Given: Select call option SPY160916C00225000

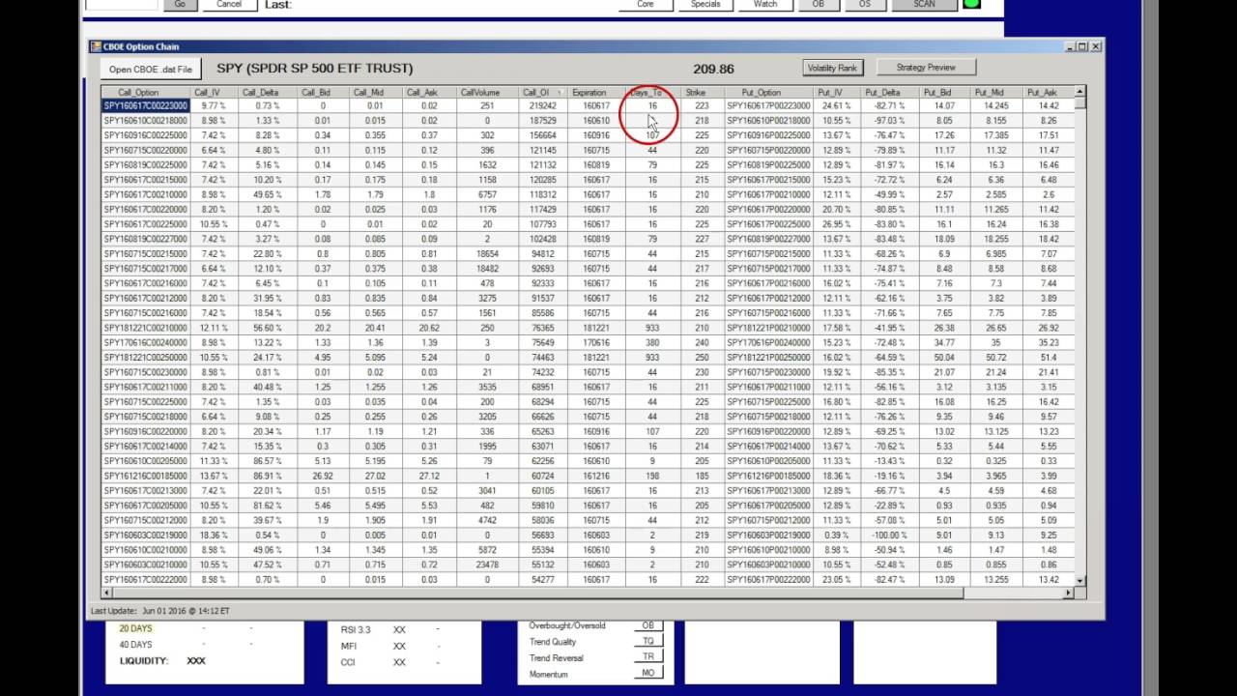Looking at the screenshot, I should tap(146, 135).
